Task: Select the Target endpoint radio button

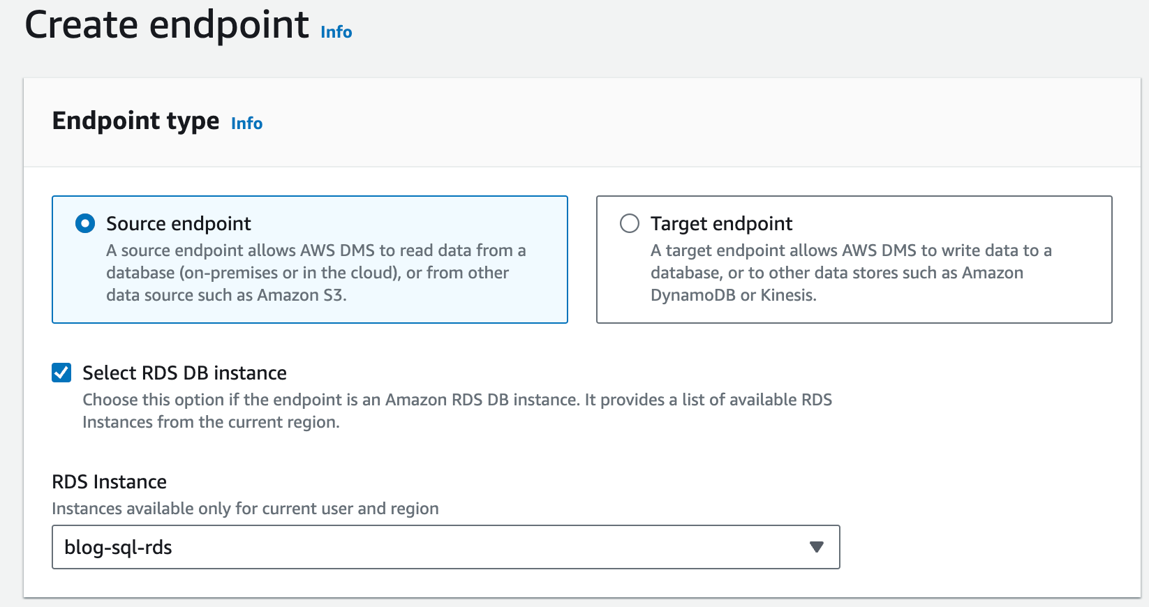Action: click(630, 223)
